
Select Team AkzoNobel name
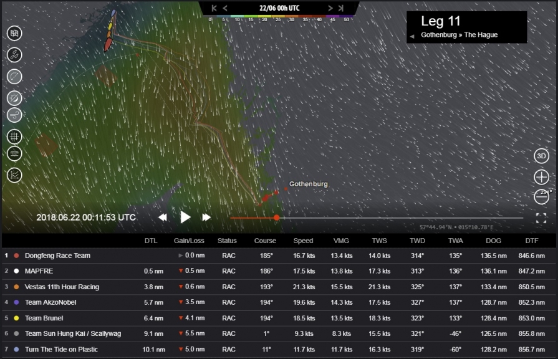pyautogui.click(x=51, y=302)
